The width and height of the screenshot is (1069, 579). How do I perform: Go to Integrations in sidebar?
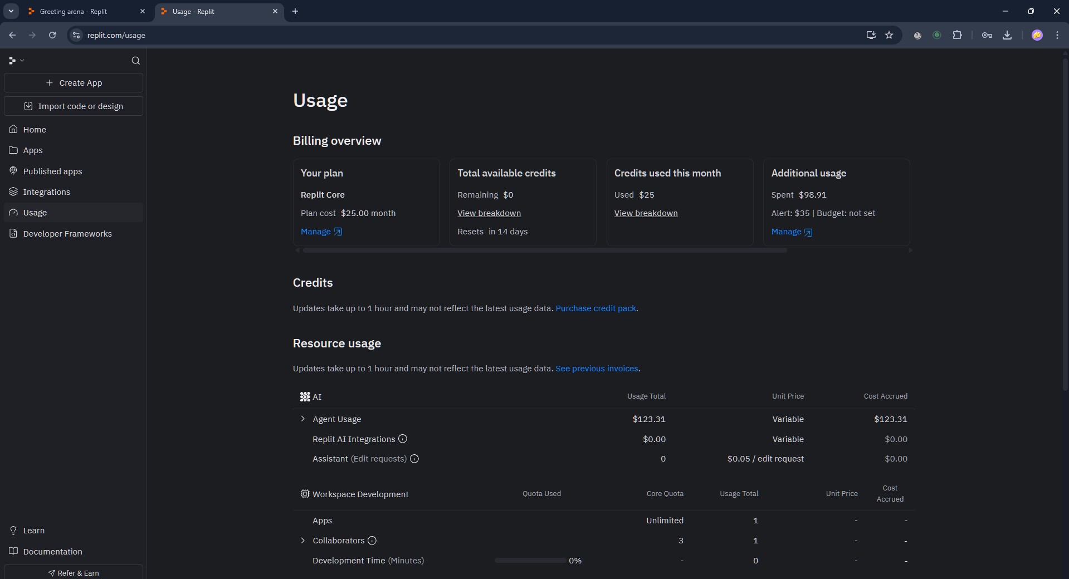tap(47, 192)
